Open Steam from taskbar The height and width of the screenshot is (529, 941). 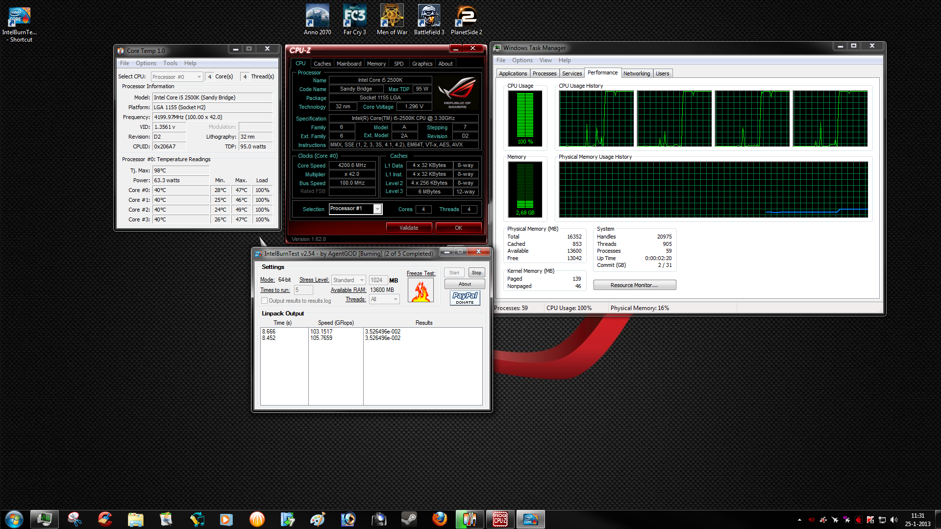pyautogui.click(x=409, y=519)
